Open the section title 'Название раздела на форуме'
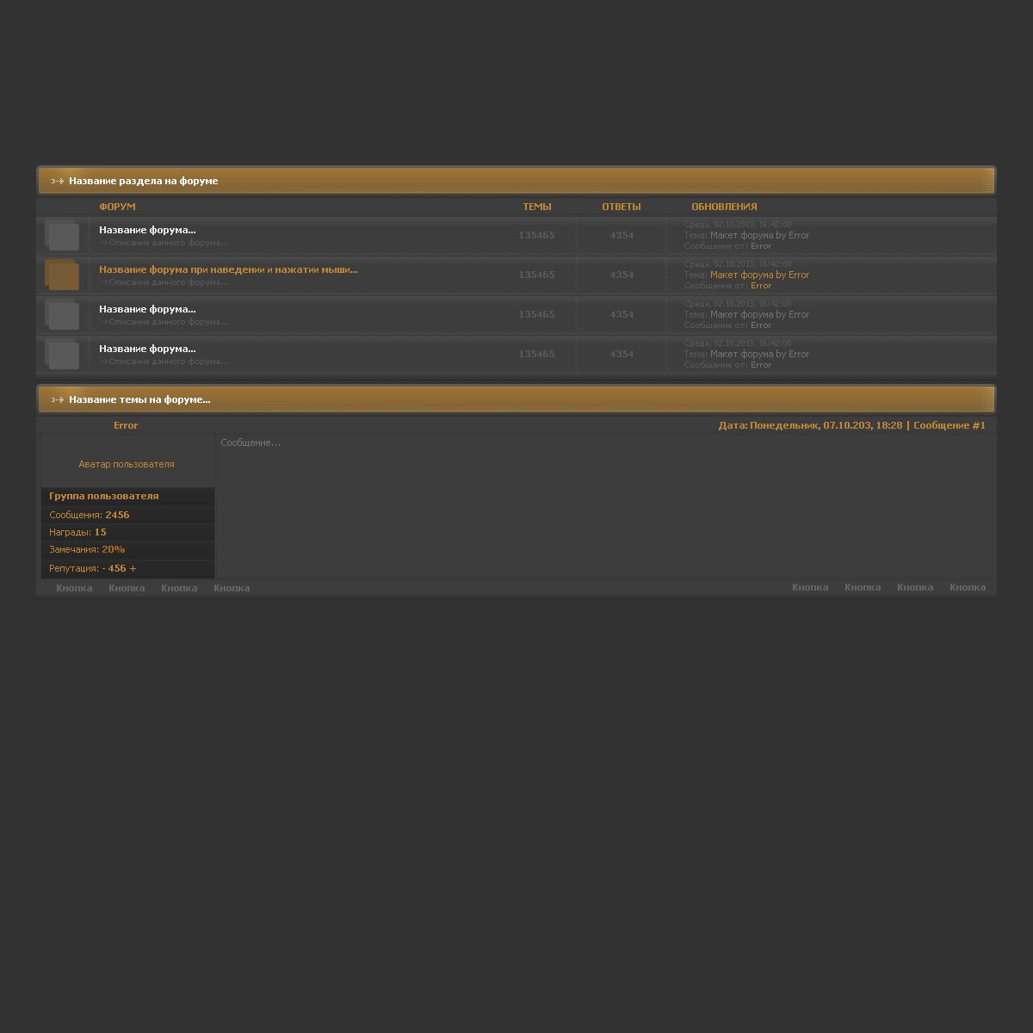1033x1033 pixels. pyautogui.click(x=144, y=181)
